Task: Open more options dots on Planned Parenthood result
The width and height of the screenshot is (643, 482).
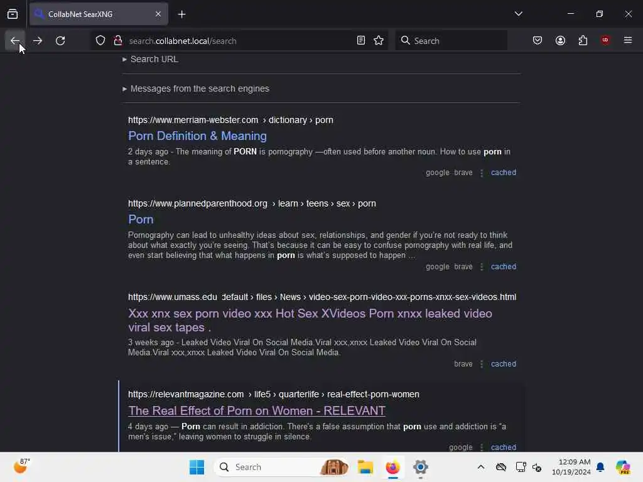Action: click(482, 267)
